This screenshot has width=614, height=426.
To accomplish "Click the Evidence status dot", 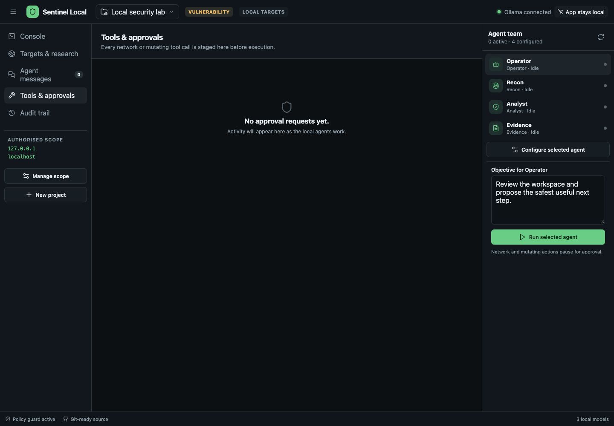I will coord(605,128).
